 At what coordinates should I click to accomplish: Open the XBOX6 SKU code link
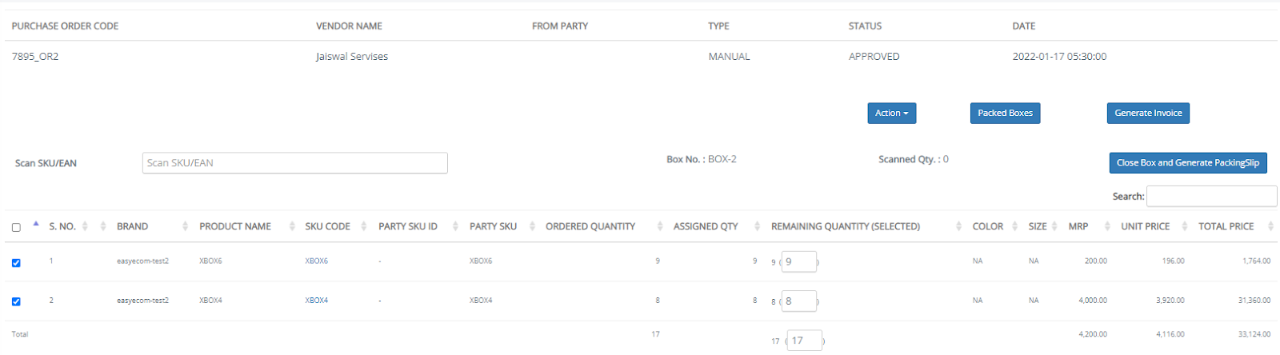point(316,261)
